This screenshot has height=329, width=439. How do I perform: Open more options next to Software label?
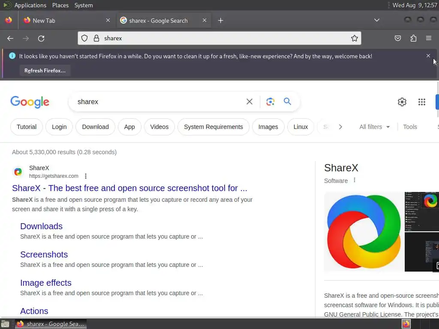pos(355,180)
